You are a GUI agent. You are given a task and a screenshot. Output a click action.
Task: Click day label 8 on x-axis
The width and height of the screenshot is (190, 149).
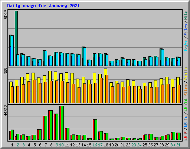[51, 145]
